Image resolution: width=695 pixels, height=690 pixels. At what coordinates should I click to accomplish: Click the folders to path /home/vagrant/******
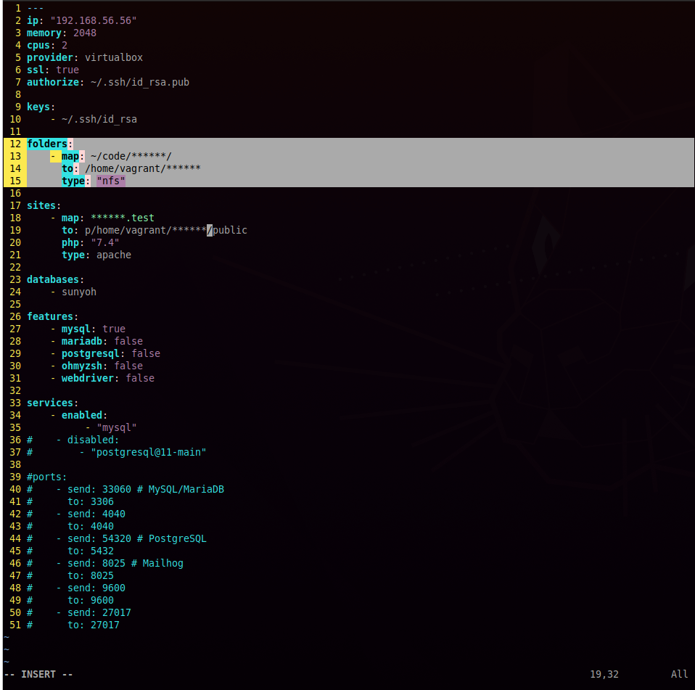click(x=143, y=169)
